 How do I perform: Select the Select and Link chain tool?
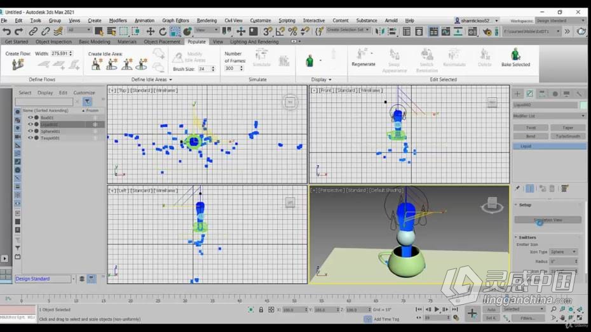coord(34,31)
